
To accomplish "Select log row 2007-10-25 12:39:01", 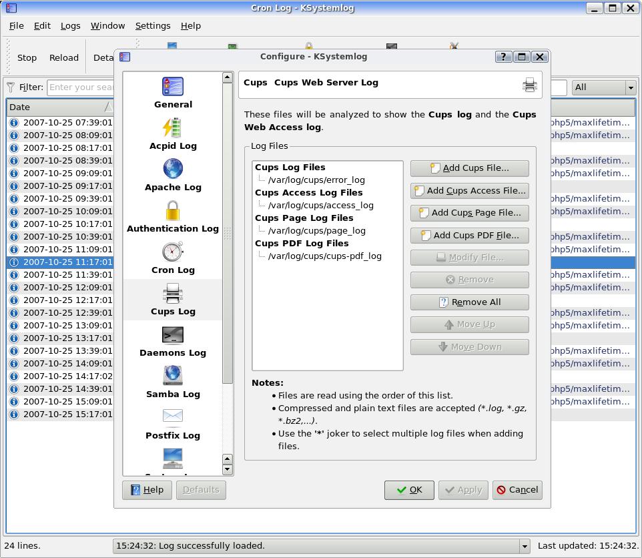I will click(x=60, y=313).
